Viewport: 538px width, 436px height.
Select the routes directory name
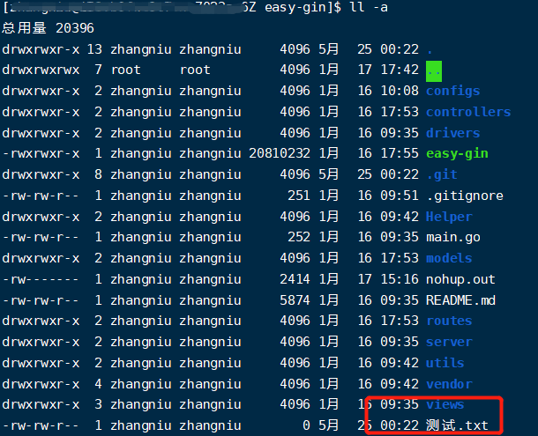(449, 321)
